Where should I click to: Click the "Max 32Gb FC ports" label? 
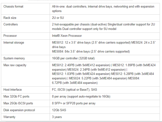[16, 96]
